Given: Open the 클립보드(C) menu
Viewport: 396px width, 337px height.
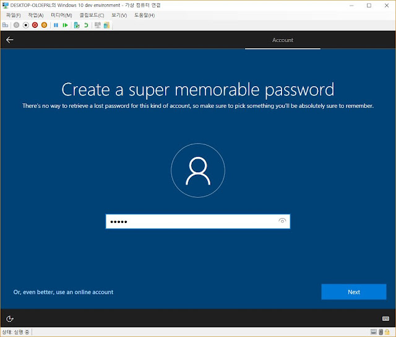Looking at the screenshot, I should click(x=92, y=15).
